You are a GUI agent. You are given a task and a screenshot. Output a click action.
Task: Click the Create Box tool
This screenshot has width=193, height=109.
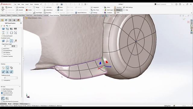tap(3, 9)
